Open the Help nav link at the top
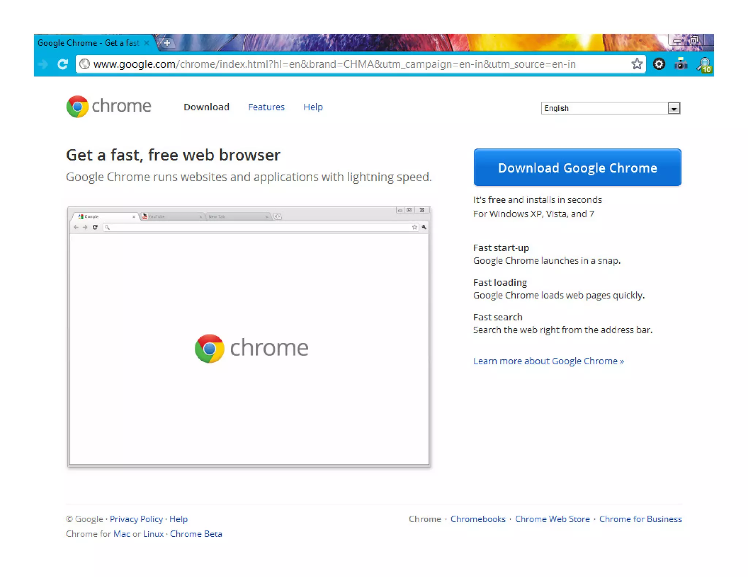Image resolution: width=748 pixels, height=577 pixels. tap(313, 107)
